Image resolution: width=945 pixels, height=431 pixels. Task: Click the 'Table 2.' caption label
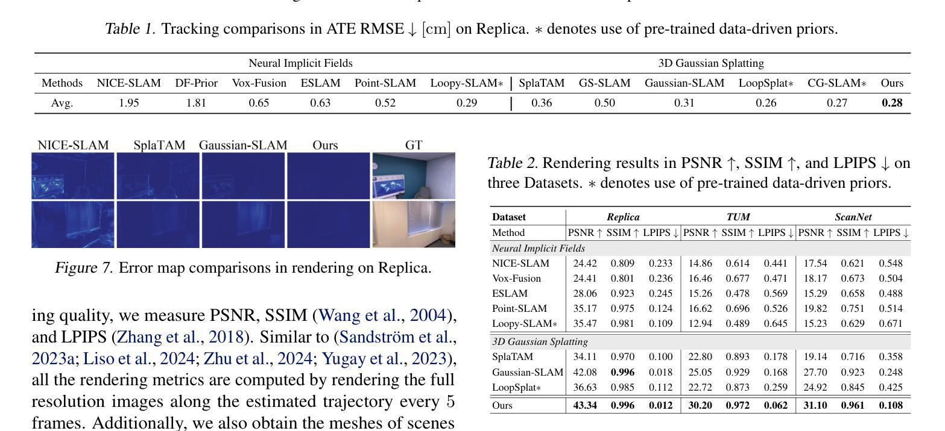pyautogui.click(x=512, y=163)
